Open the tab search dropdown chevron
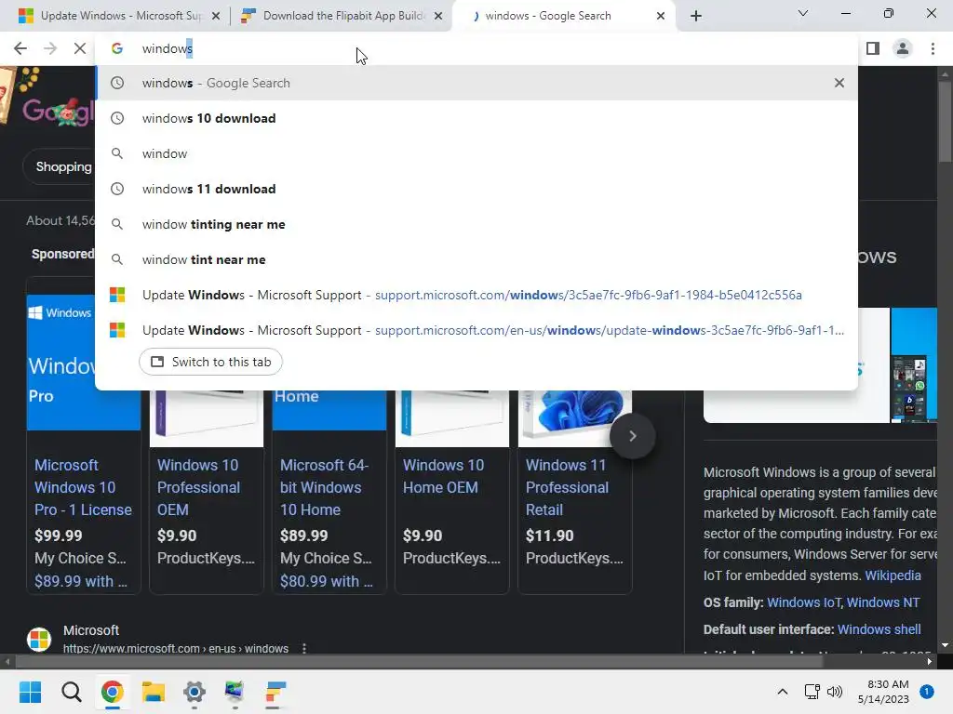Image resolution: width=953 pixels, height=714 pixels. click(803, 13)
